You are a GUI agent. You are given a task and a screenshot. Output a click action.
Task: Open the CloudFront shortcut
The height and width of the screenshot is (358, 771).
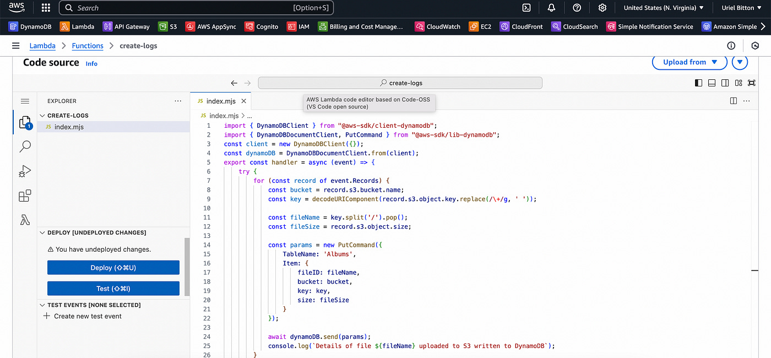tap(521, 26)
